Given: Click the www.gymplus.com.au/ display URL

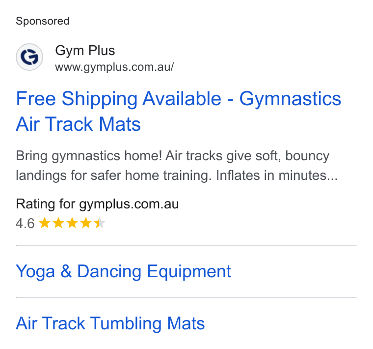Looking at the screenshot, I should click(114, 67).
